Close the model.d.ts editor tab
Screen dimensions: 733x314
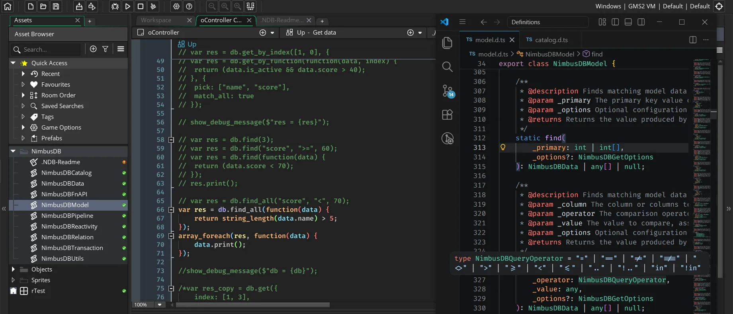click(x=512, y=40)
